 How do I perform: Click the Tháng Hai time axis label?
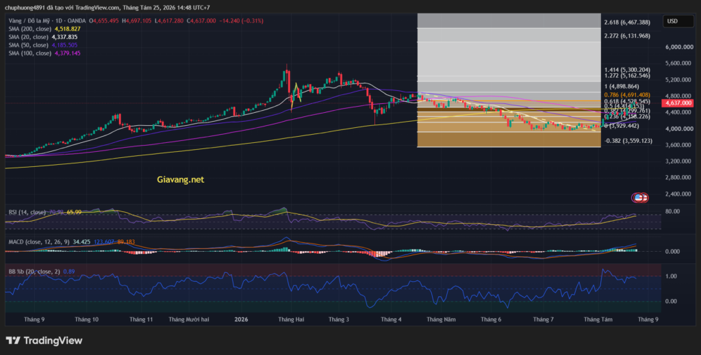291,319
